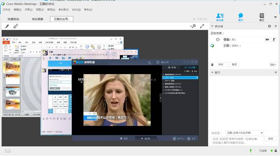Image resolution: width=280 pixels, height=157 pixels.
Task: Toggle the microphone mute for 李辰
Action: (x=274, y=40)
